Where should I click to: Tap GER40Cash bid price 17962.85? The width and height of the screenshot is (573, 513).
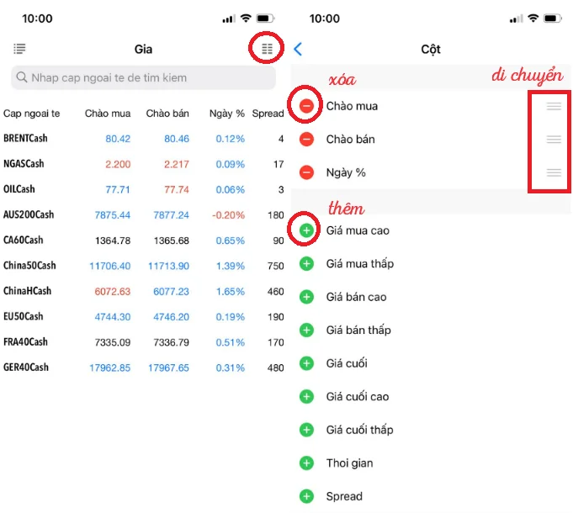click(x=109, y=368)
